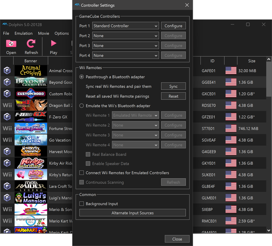The height and width of the screenshot is (246, 272).
Task: Enable Connect Wii Remotes for Emulated Controllers
Action: point(81,173)
